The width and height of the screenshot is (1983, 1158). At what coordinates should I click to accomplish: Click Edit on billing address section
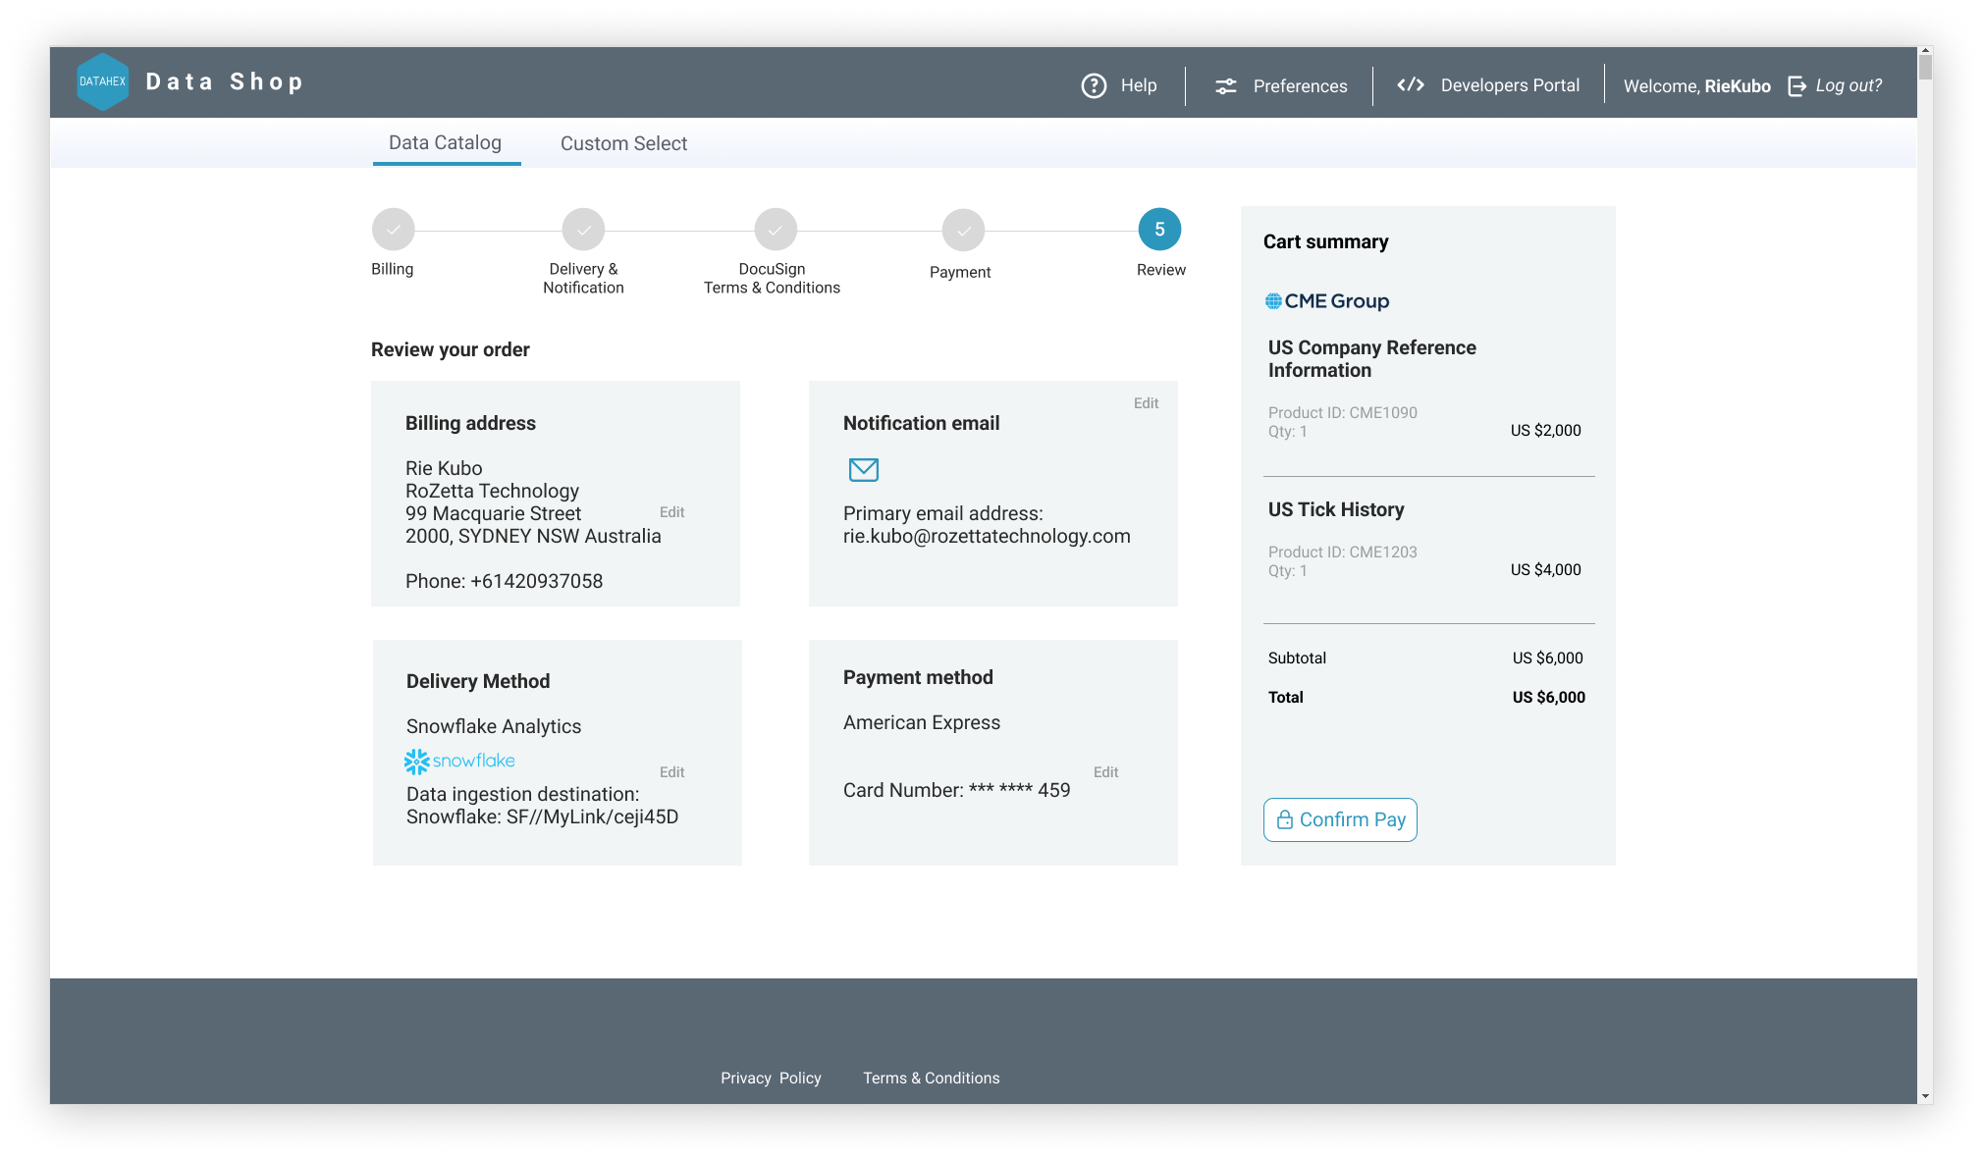(673, 513)
